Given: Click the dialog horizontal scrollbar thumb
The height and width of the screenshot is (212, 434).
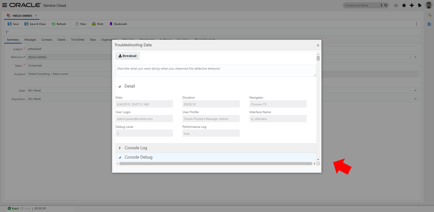Looking at the screenshot, I should click(216, 164).
